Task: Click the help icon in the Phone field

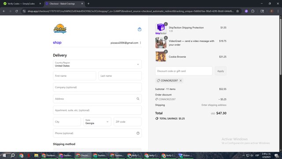Action: tap(138, 133)
